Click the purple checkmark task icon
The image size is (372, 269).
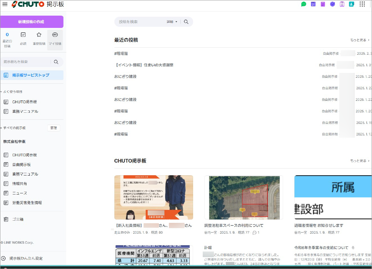pos(332,4)
